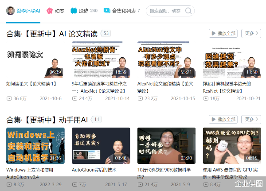
Task: Click the 合集和列表 playlist icon
Action: [x=107, y=11]
